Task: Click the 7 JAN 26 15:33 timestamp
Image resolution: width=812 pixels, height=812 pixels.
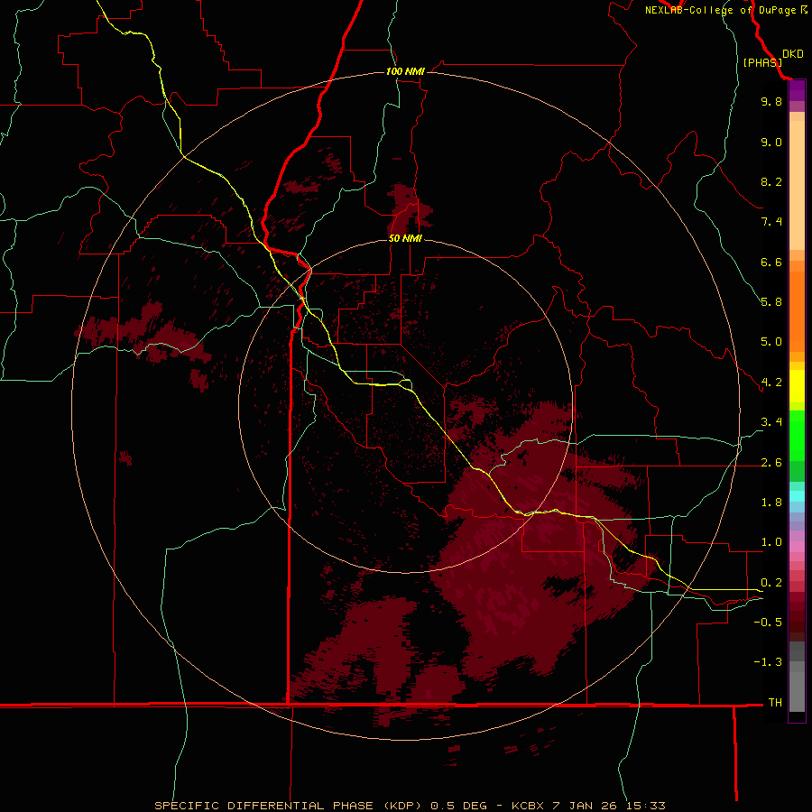Action: pyautogui.click(x=608, y=806)
